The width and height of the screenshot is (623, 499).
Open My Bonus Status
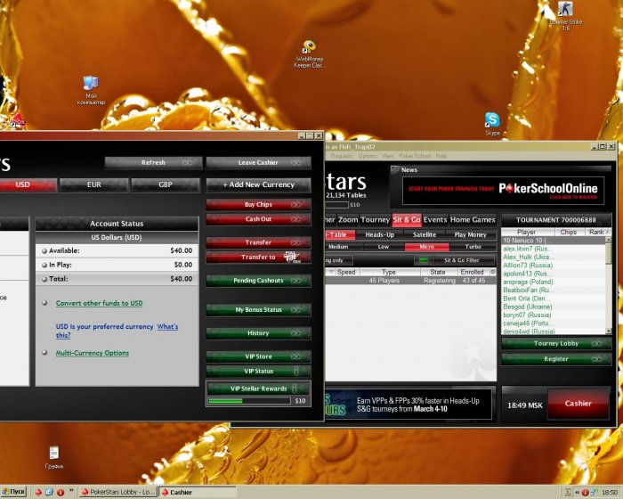[x=258, y=309]
